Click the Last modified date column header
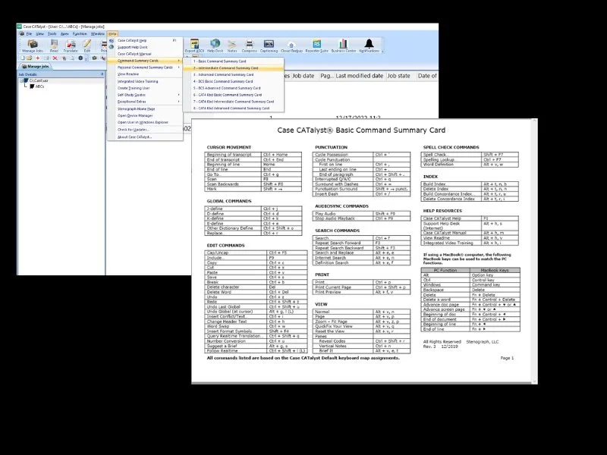 coord(360,76)
